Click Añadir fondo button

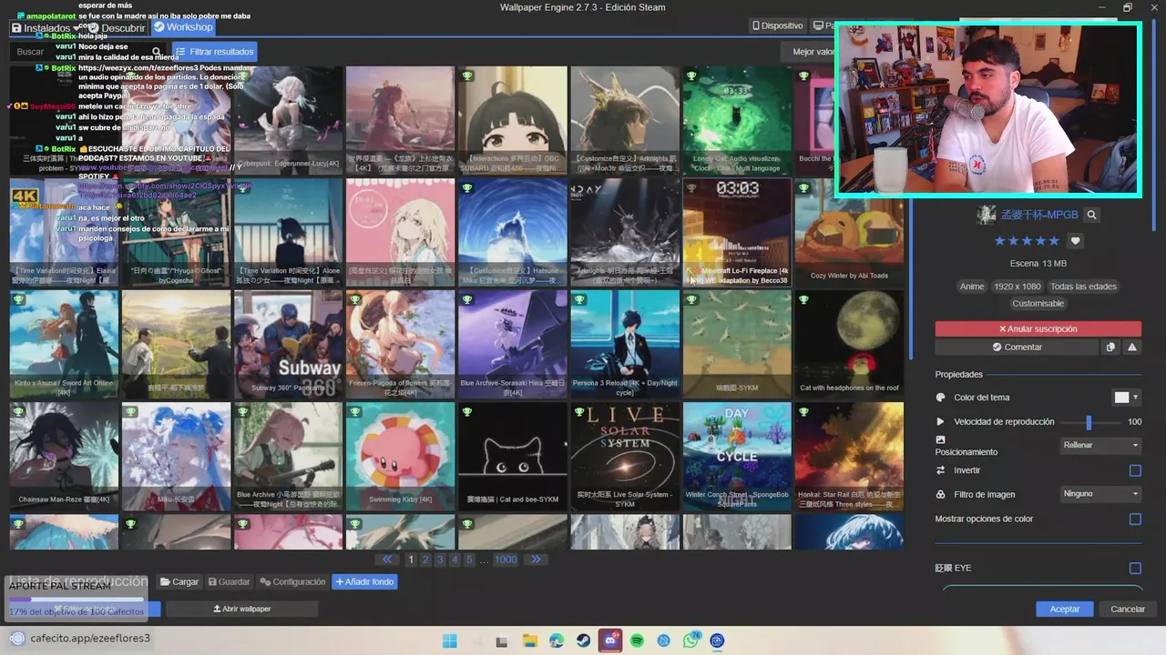pyautogui.click(x=364, y=581)
